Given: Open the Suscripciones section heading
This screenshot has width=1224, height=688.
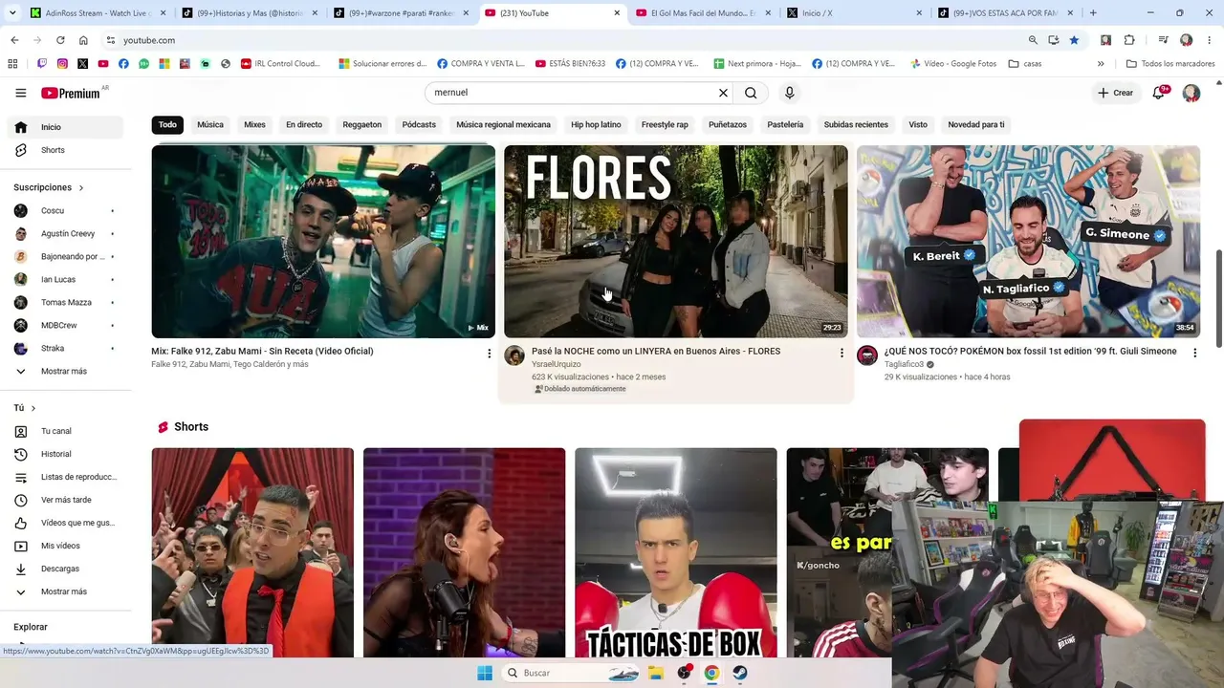Looking at the screenshot, I should (49, 187).
